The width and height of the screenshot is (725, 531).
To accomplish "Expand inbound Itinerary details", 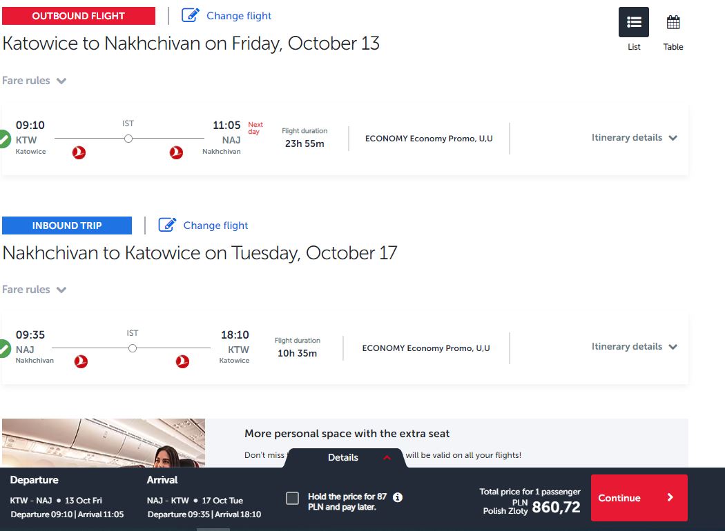I will point(634,347).
